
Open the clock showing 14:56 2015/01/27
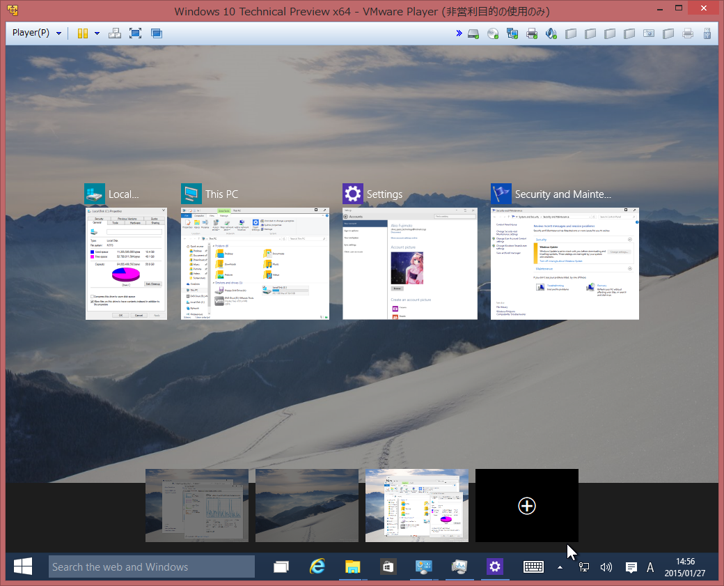click(685, 567)
